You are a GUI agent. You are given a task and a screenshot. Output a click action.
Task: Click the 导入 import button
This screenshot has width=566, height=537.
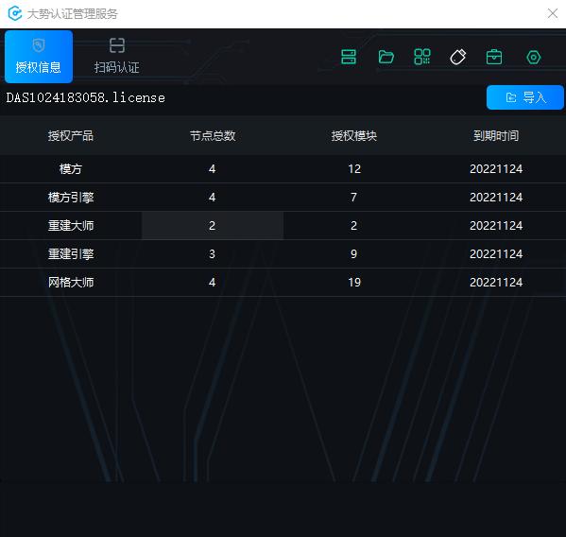click(x=524, y=97)
